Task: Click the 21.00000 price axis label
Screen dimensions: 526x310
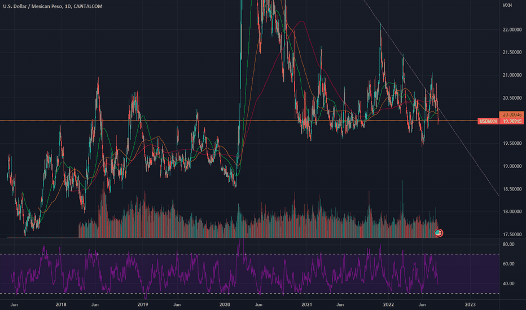Action: 512,75
